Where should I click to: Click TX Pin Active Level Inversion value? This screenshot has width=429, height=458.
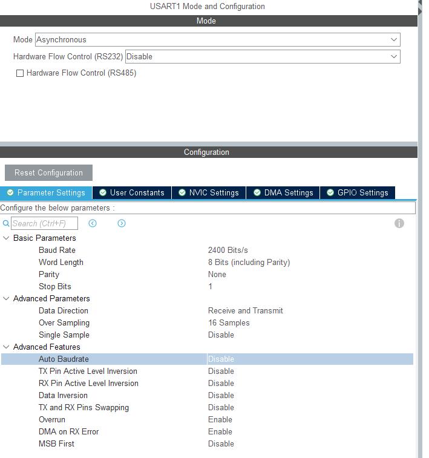pyautogui.click(x=221, y=371)
